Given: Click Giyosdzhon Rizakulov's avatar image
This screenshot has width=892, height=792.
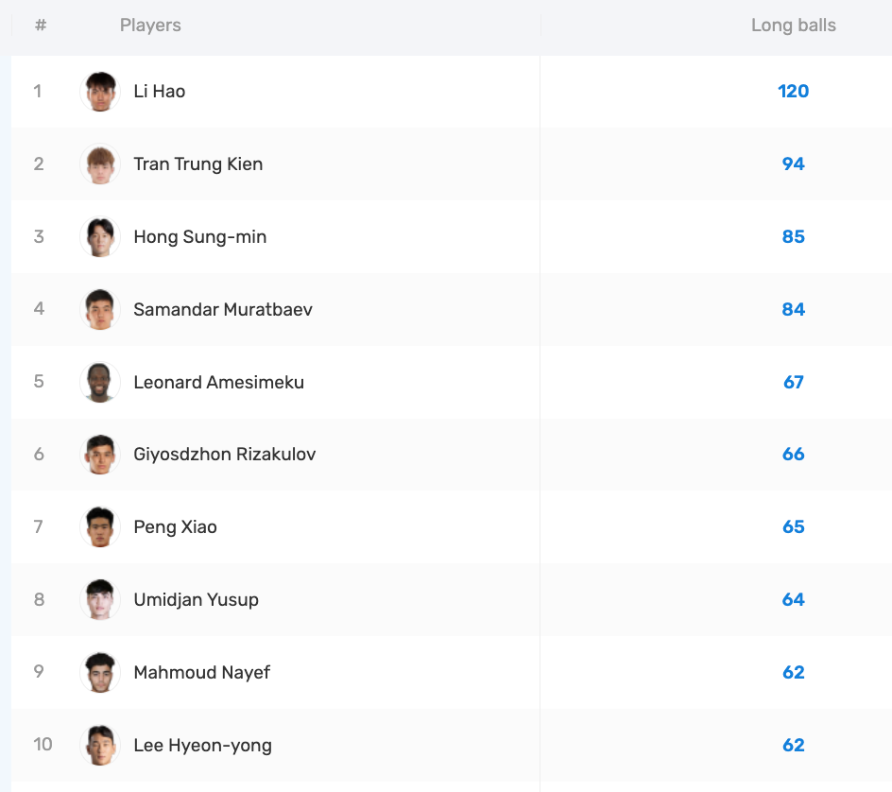Looking at the screenshot, I should pyautogui.click(x=99, y=455).
